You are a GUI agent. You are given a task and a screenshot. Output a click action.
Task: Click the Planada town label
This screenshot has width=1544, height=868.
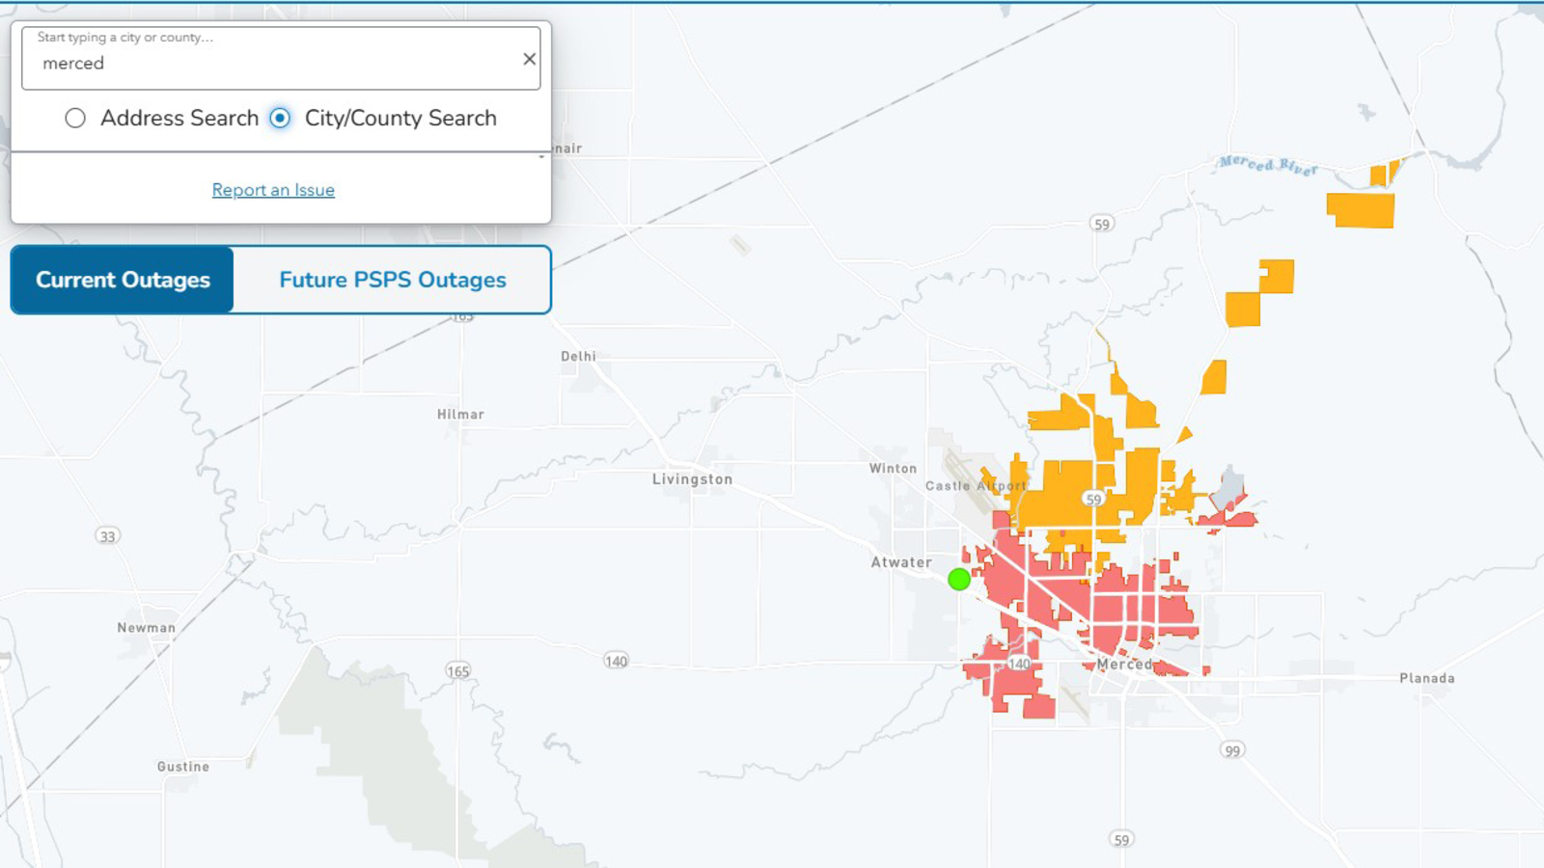(x=1426, y=678)
